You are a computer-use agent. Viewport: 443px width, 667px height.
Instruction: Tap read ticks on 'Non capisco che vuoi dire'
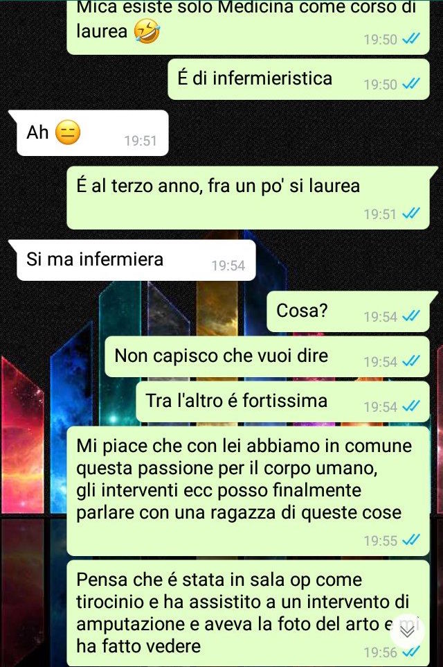(x=410, y=361)
